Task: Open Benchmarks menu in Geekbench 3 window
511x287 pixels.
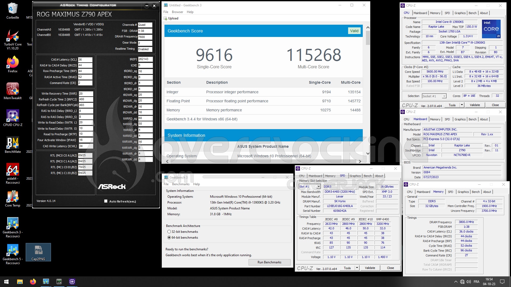Action: [x=181, y=184]
